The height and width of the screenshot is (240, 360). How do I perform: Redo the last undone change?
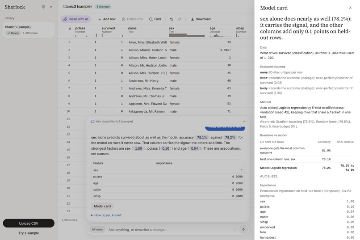[180, 19]
